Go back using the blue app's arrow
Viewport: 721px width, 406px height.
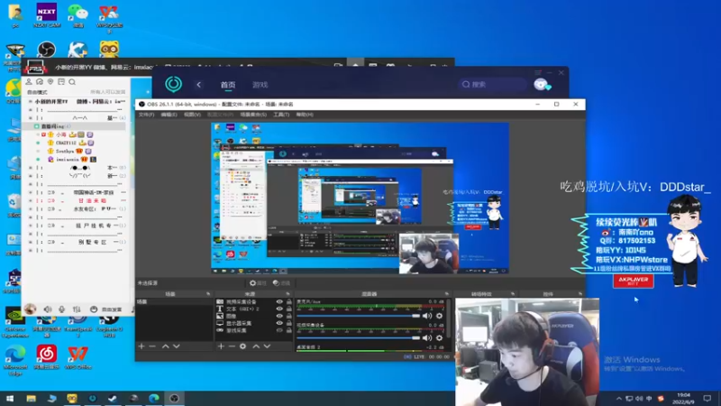(198, 85)
